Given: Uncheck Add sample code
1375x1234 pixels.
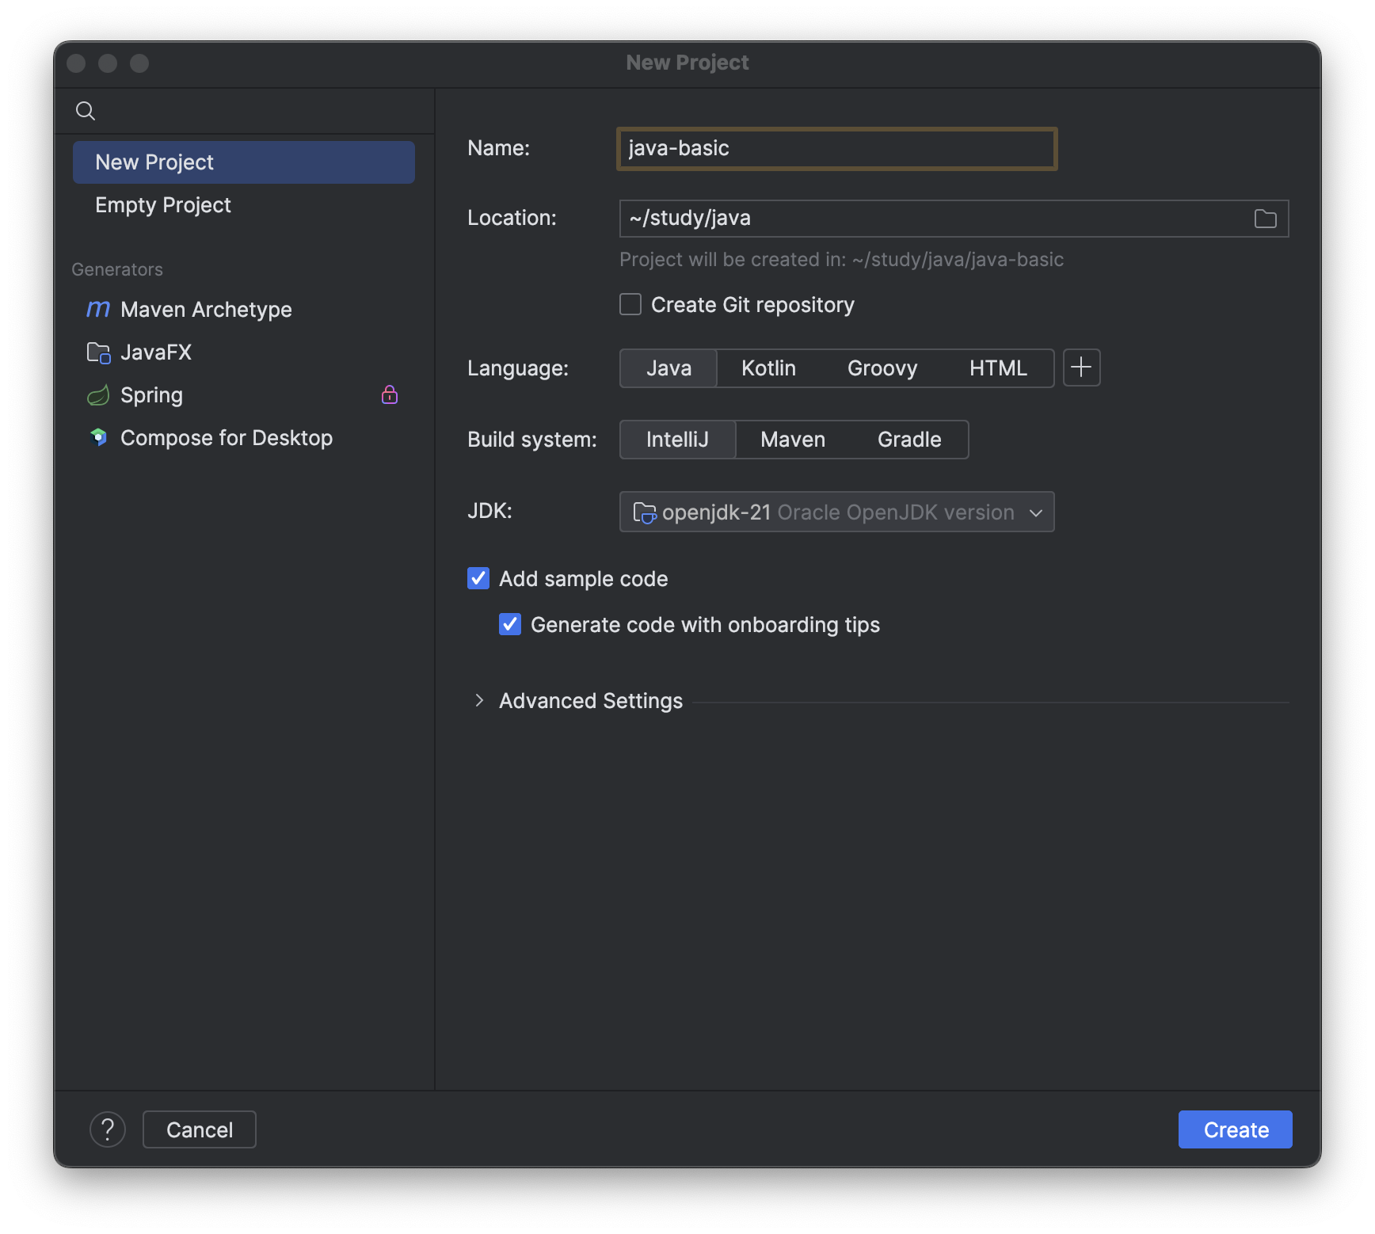Looking at the screenshot, I should 478,579.
